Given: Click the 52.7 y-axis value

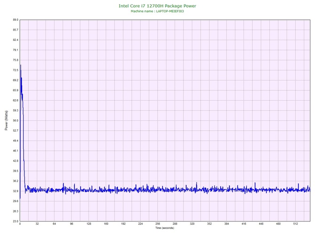Looking at the screenshot, I should (16, 131).
